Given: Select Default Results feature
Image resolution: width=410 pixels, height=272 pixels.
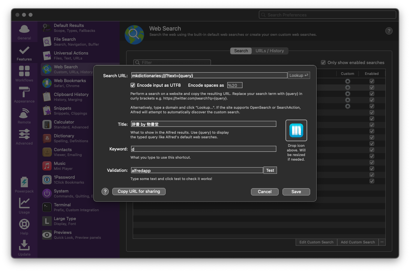Looking at the screenshot, I should coord(80,28).
